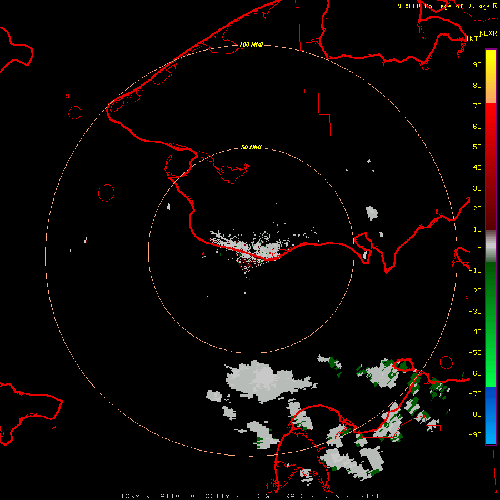Click the 80 value on the velocity scale

pyautogui.click(x=477, y=85)
